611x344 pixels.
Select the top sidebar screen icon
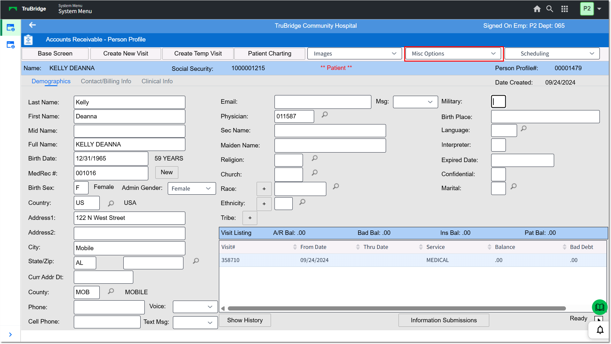(11, 28)
